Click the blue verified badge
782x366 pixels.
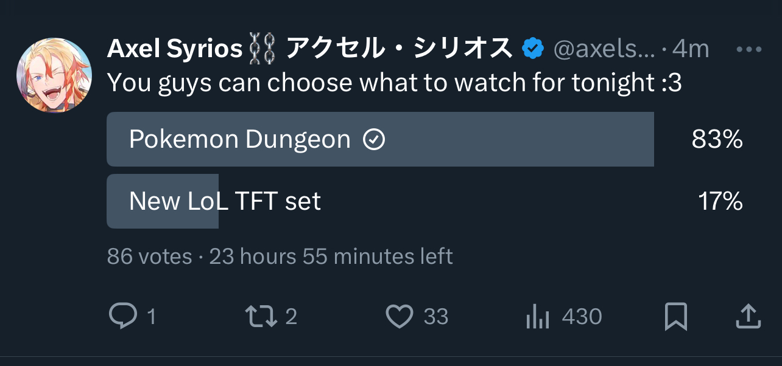point(534,49)
